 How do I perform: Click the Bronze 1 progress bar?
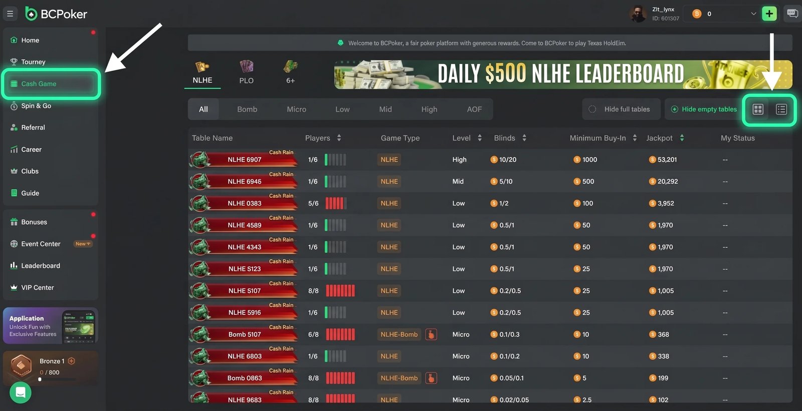tap(57, 379)
